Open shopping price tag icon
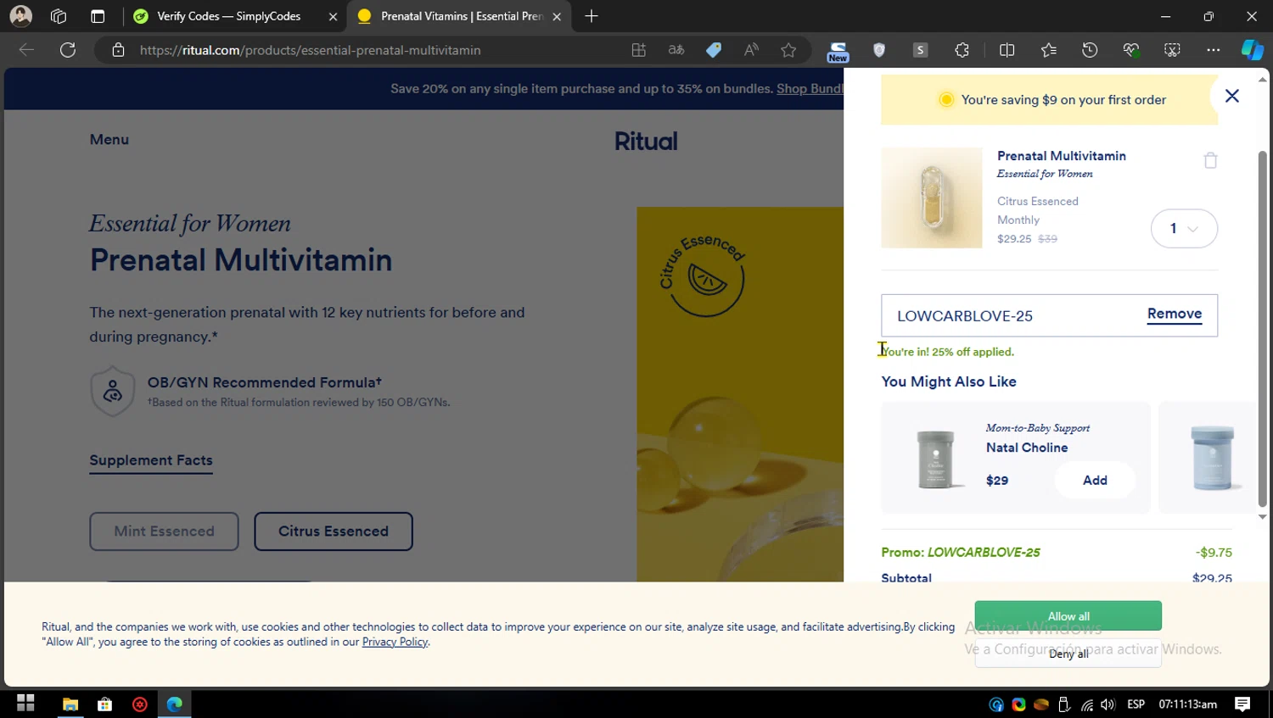This screenshot has width=1273, height=718. (x=714, y=50)
